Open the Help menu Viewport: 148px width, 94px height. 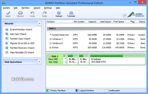(x=58, y=8)
